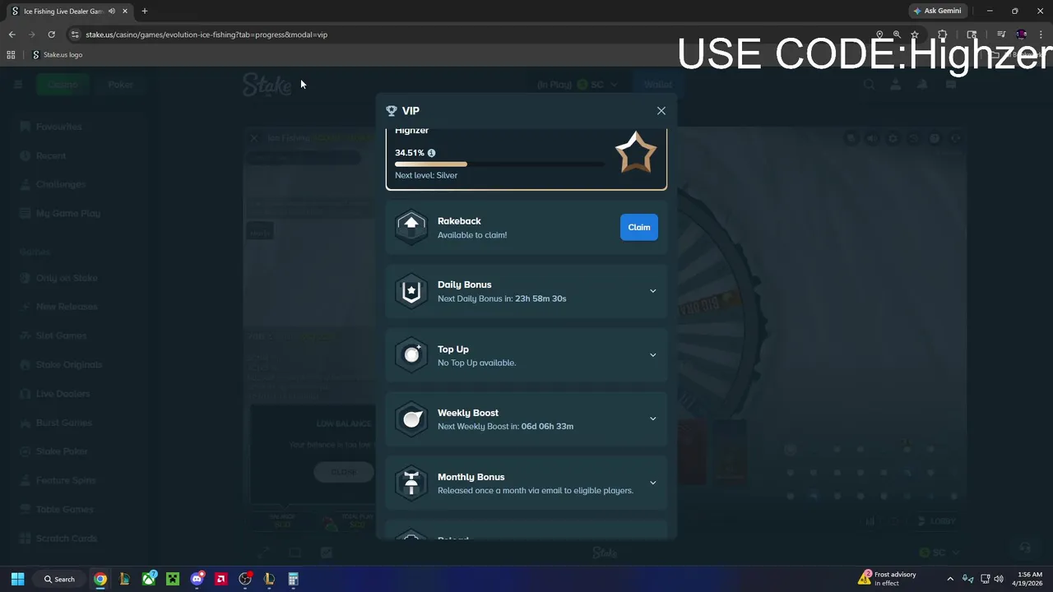Open Discord from taskbar
1053x592 pixels.
(x=197, y=579)
